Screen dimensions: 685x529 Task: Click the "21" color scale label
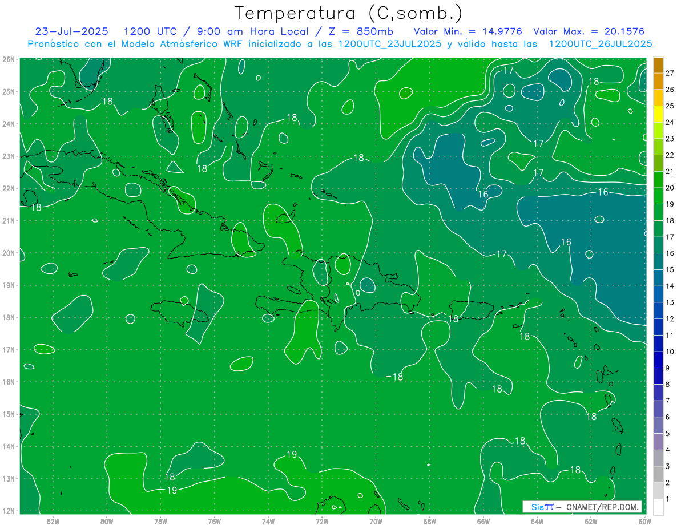670,171
